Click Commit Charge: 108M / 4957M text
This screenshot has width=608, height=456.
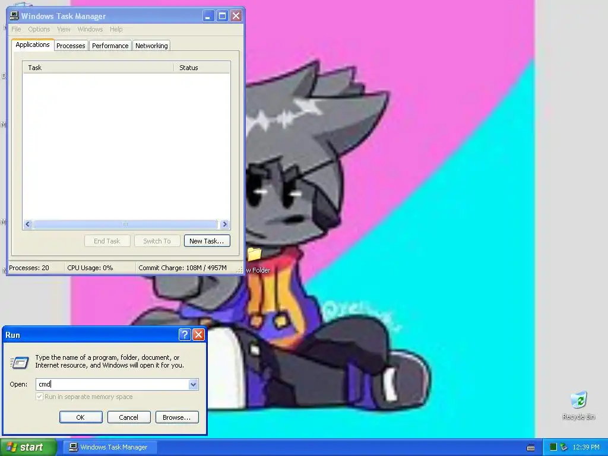pyautogui.click(x=183, y=268)
